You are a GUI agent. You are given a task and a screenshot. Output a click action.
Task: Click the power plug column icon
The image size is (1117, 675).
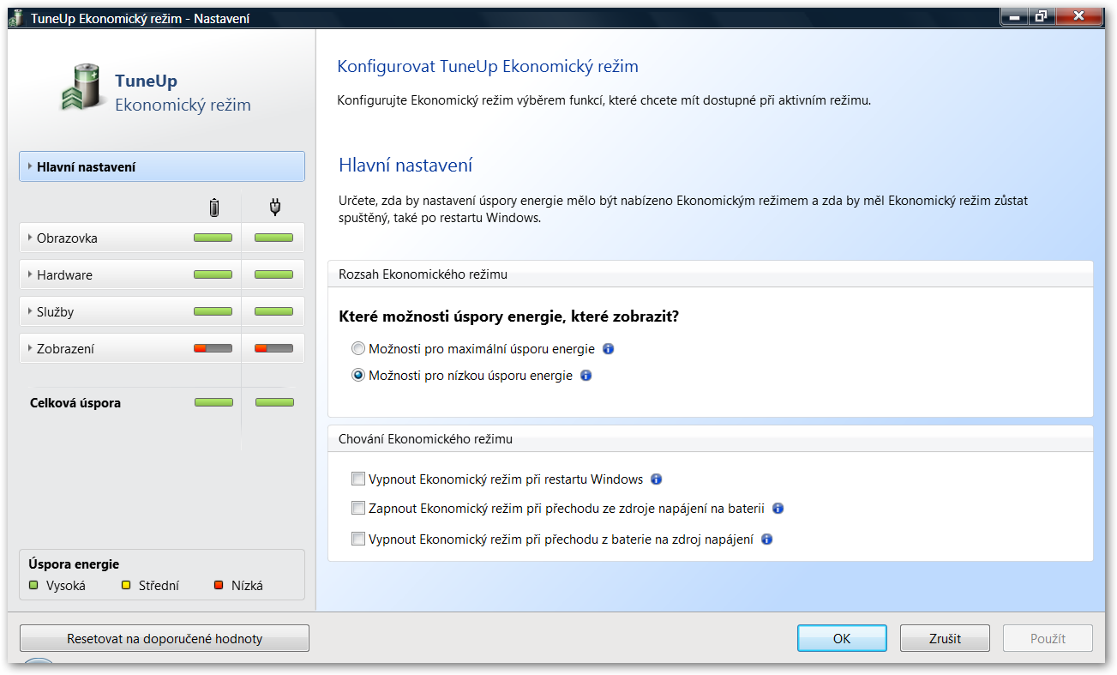coord(274,207)
